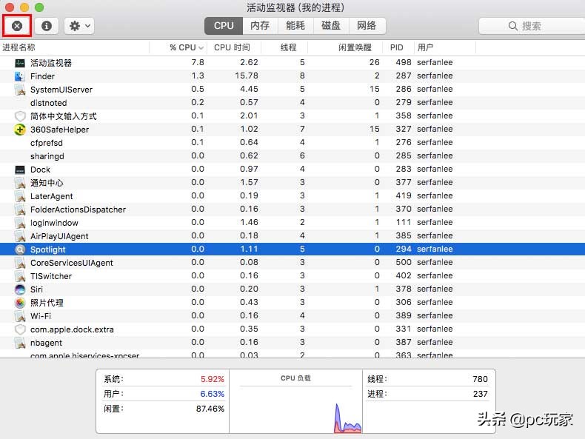The image size is (585, 439).
Task: Sort by 线程 column header
Action: pos(284,47)
